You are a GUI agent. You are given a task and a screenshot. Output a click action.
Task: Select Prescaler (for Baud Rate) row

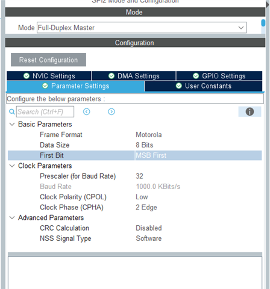coord(135,176)
